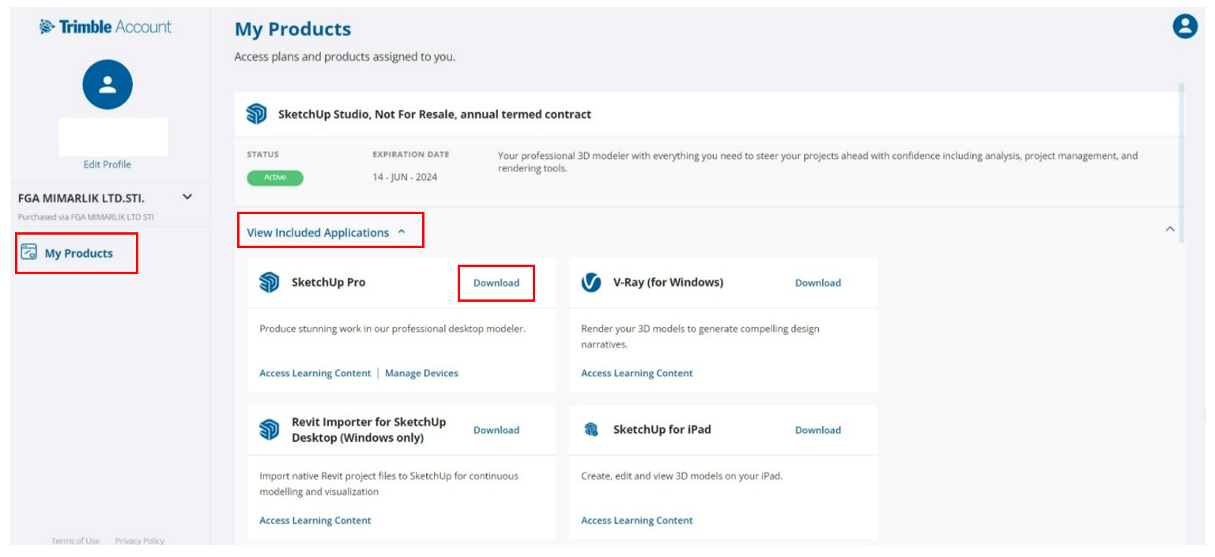Collapse the plan section using right chevron
The width and height of the screenshot is (1215, 557).
pos(1170,229)
